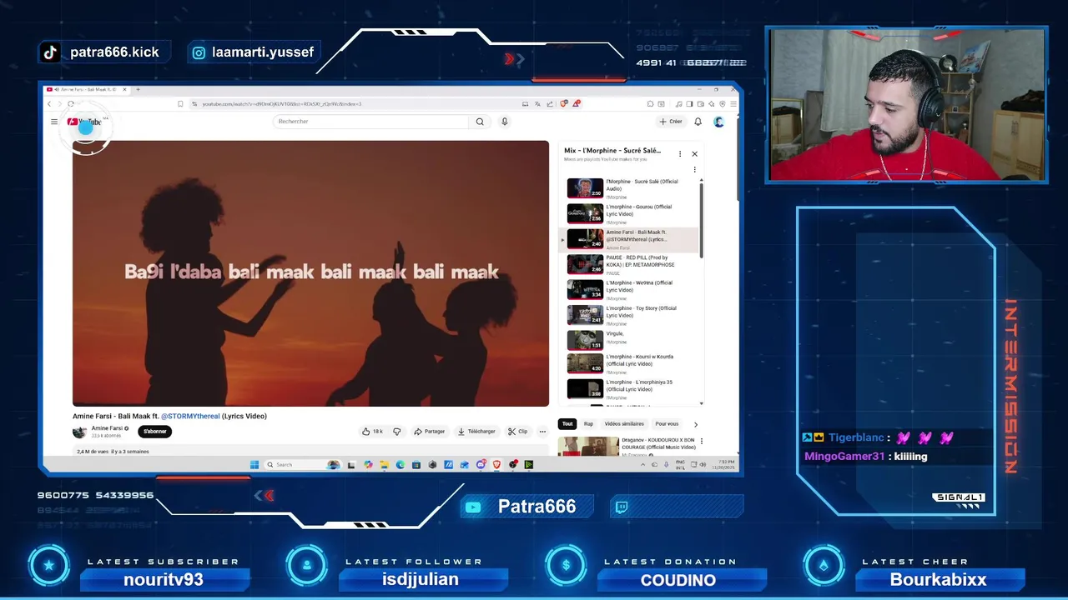Click the Rechercher search field
Screen dimensions: 1068x600
pos(371,122)
